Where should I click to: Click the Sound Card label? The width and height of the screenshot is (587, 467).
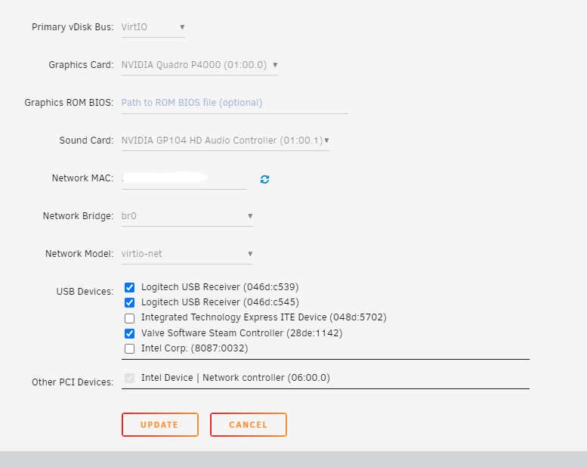[x=86, y=141]
